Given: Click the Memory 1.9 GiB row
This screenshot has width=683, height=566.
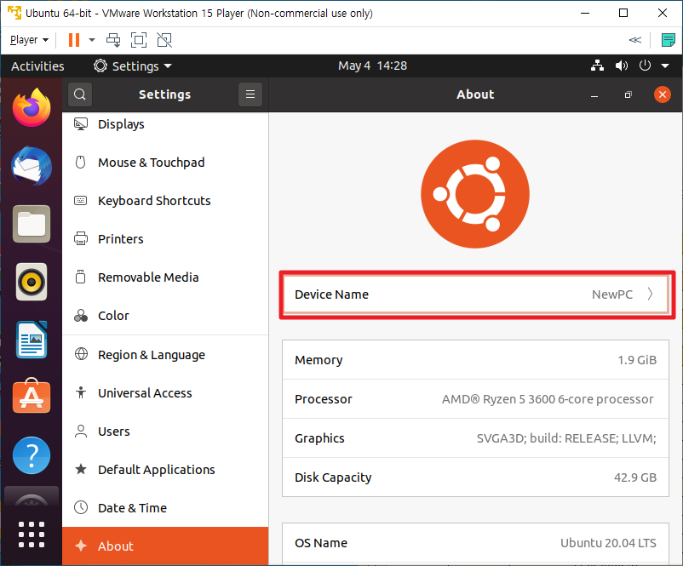Looking at the screenshot, I should pos(476,360).
